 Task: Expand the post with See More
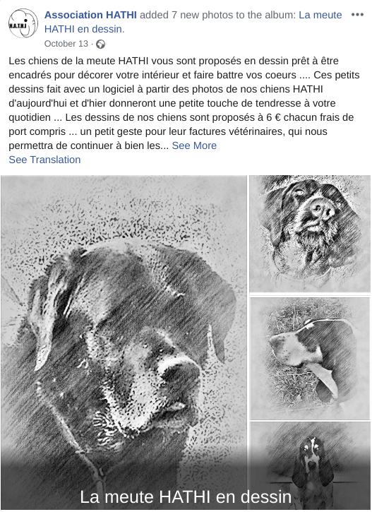(194, 145)
